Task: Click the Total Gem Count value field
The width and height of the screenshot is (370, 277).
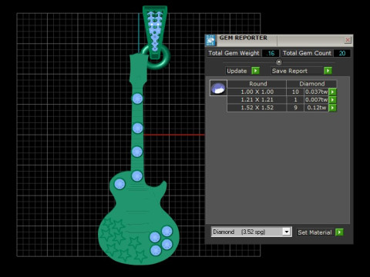Action: click(342, 53)
